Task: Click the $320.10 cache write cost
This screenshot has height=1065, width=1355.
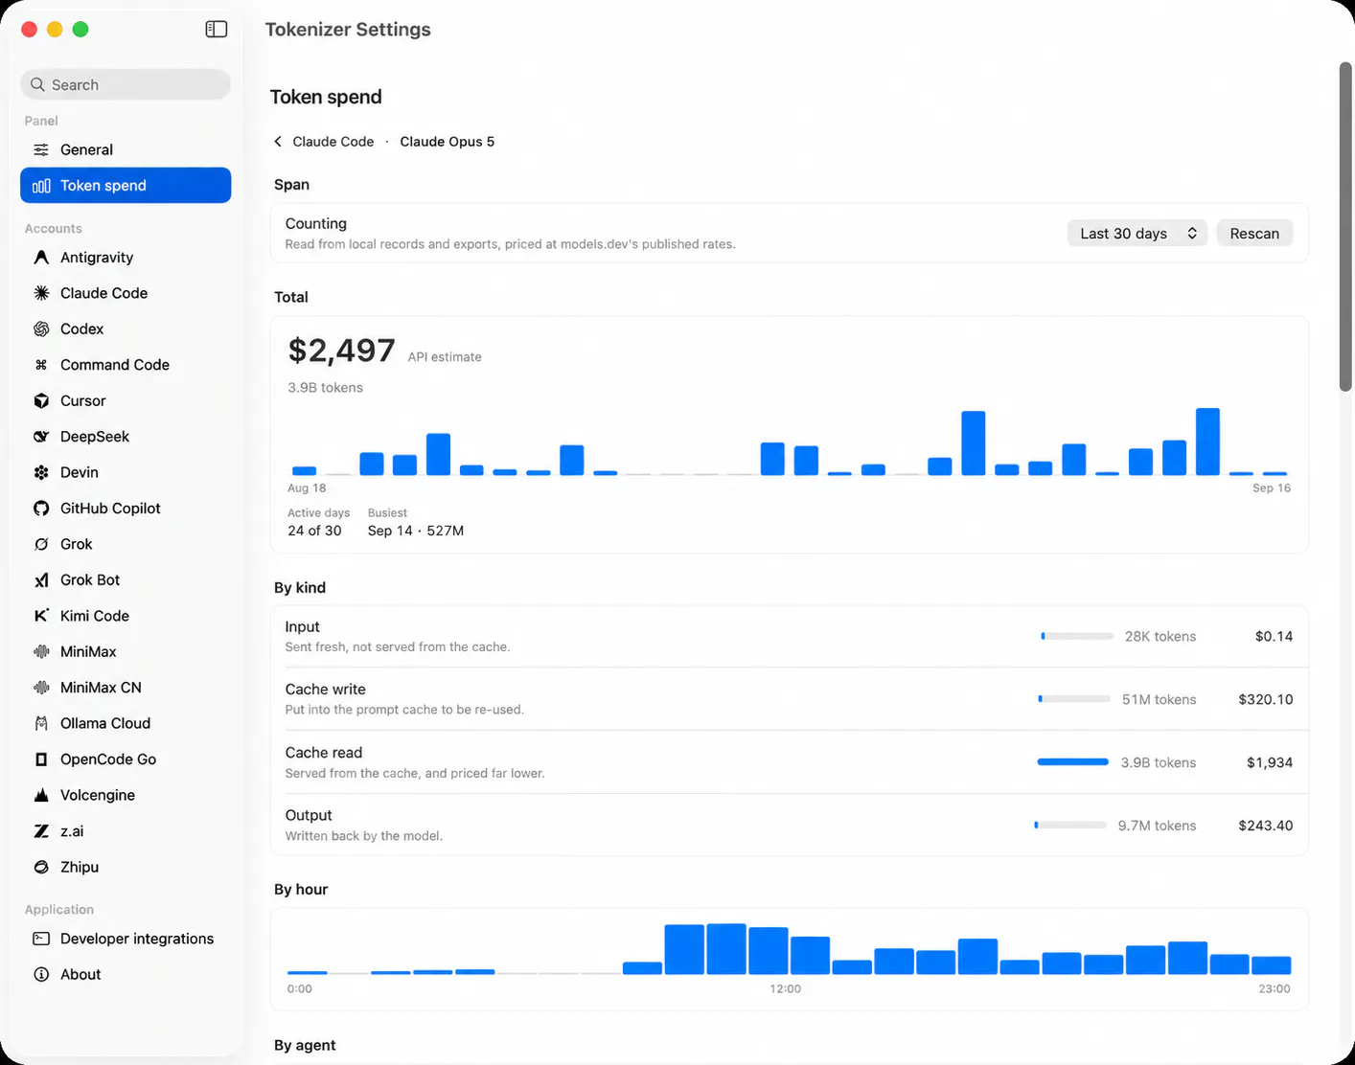Action: click(1265, 699)
